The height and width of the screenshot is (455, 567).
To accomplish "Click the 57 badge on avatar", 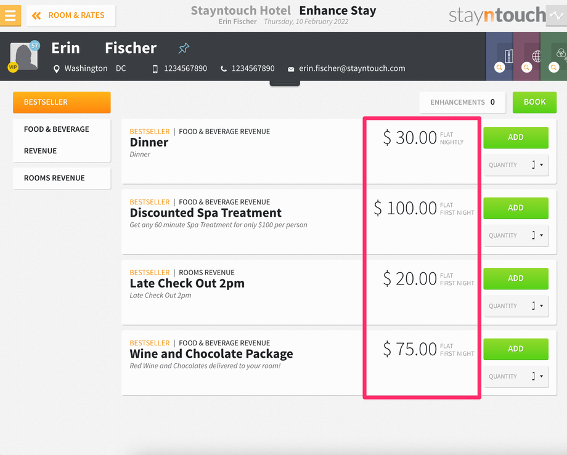I will tap(35, 46).
